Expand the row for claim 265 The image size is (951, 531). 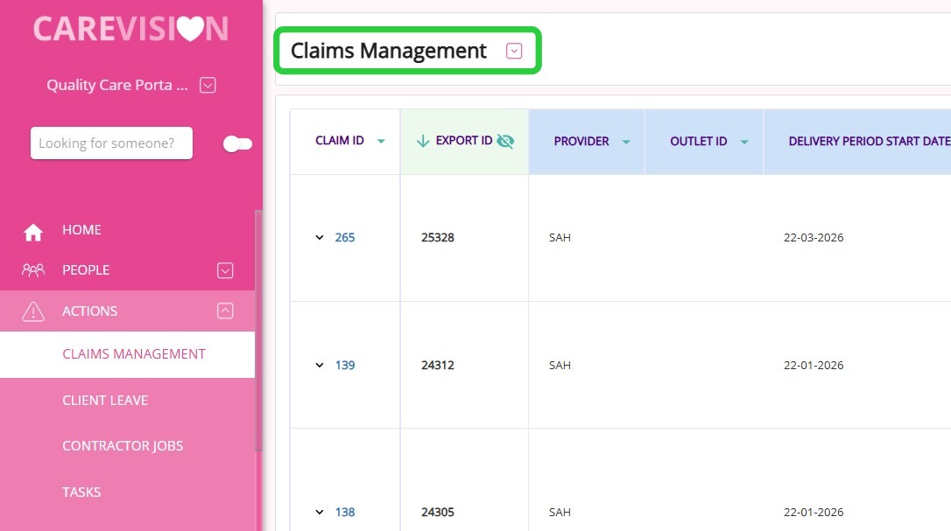point(320,238)
